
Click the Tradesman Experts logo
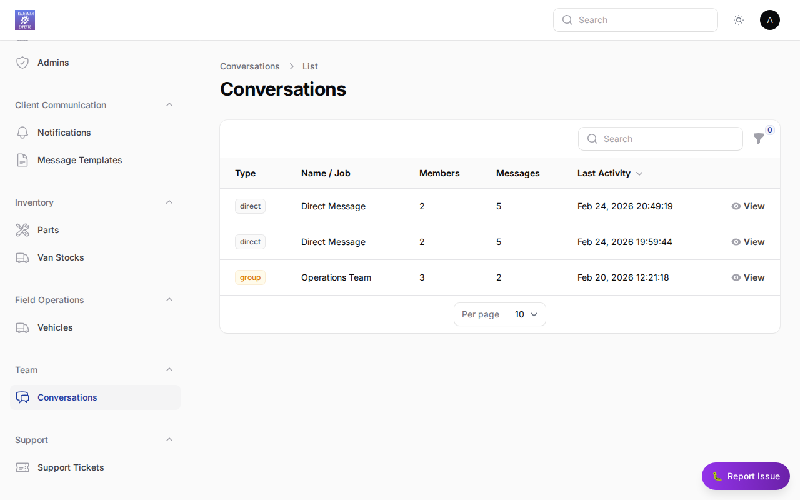(25, 20)
